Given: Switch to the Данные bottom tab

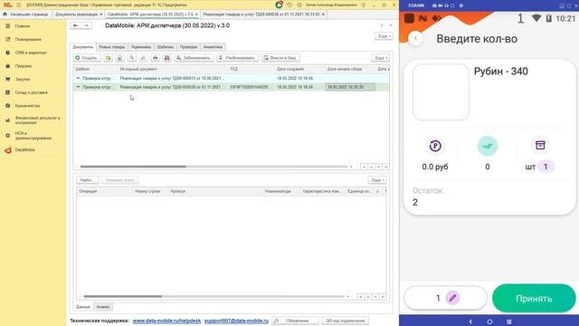Looking at the screenshot, I should pos(83,307).
